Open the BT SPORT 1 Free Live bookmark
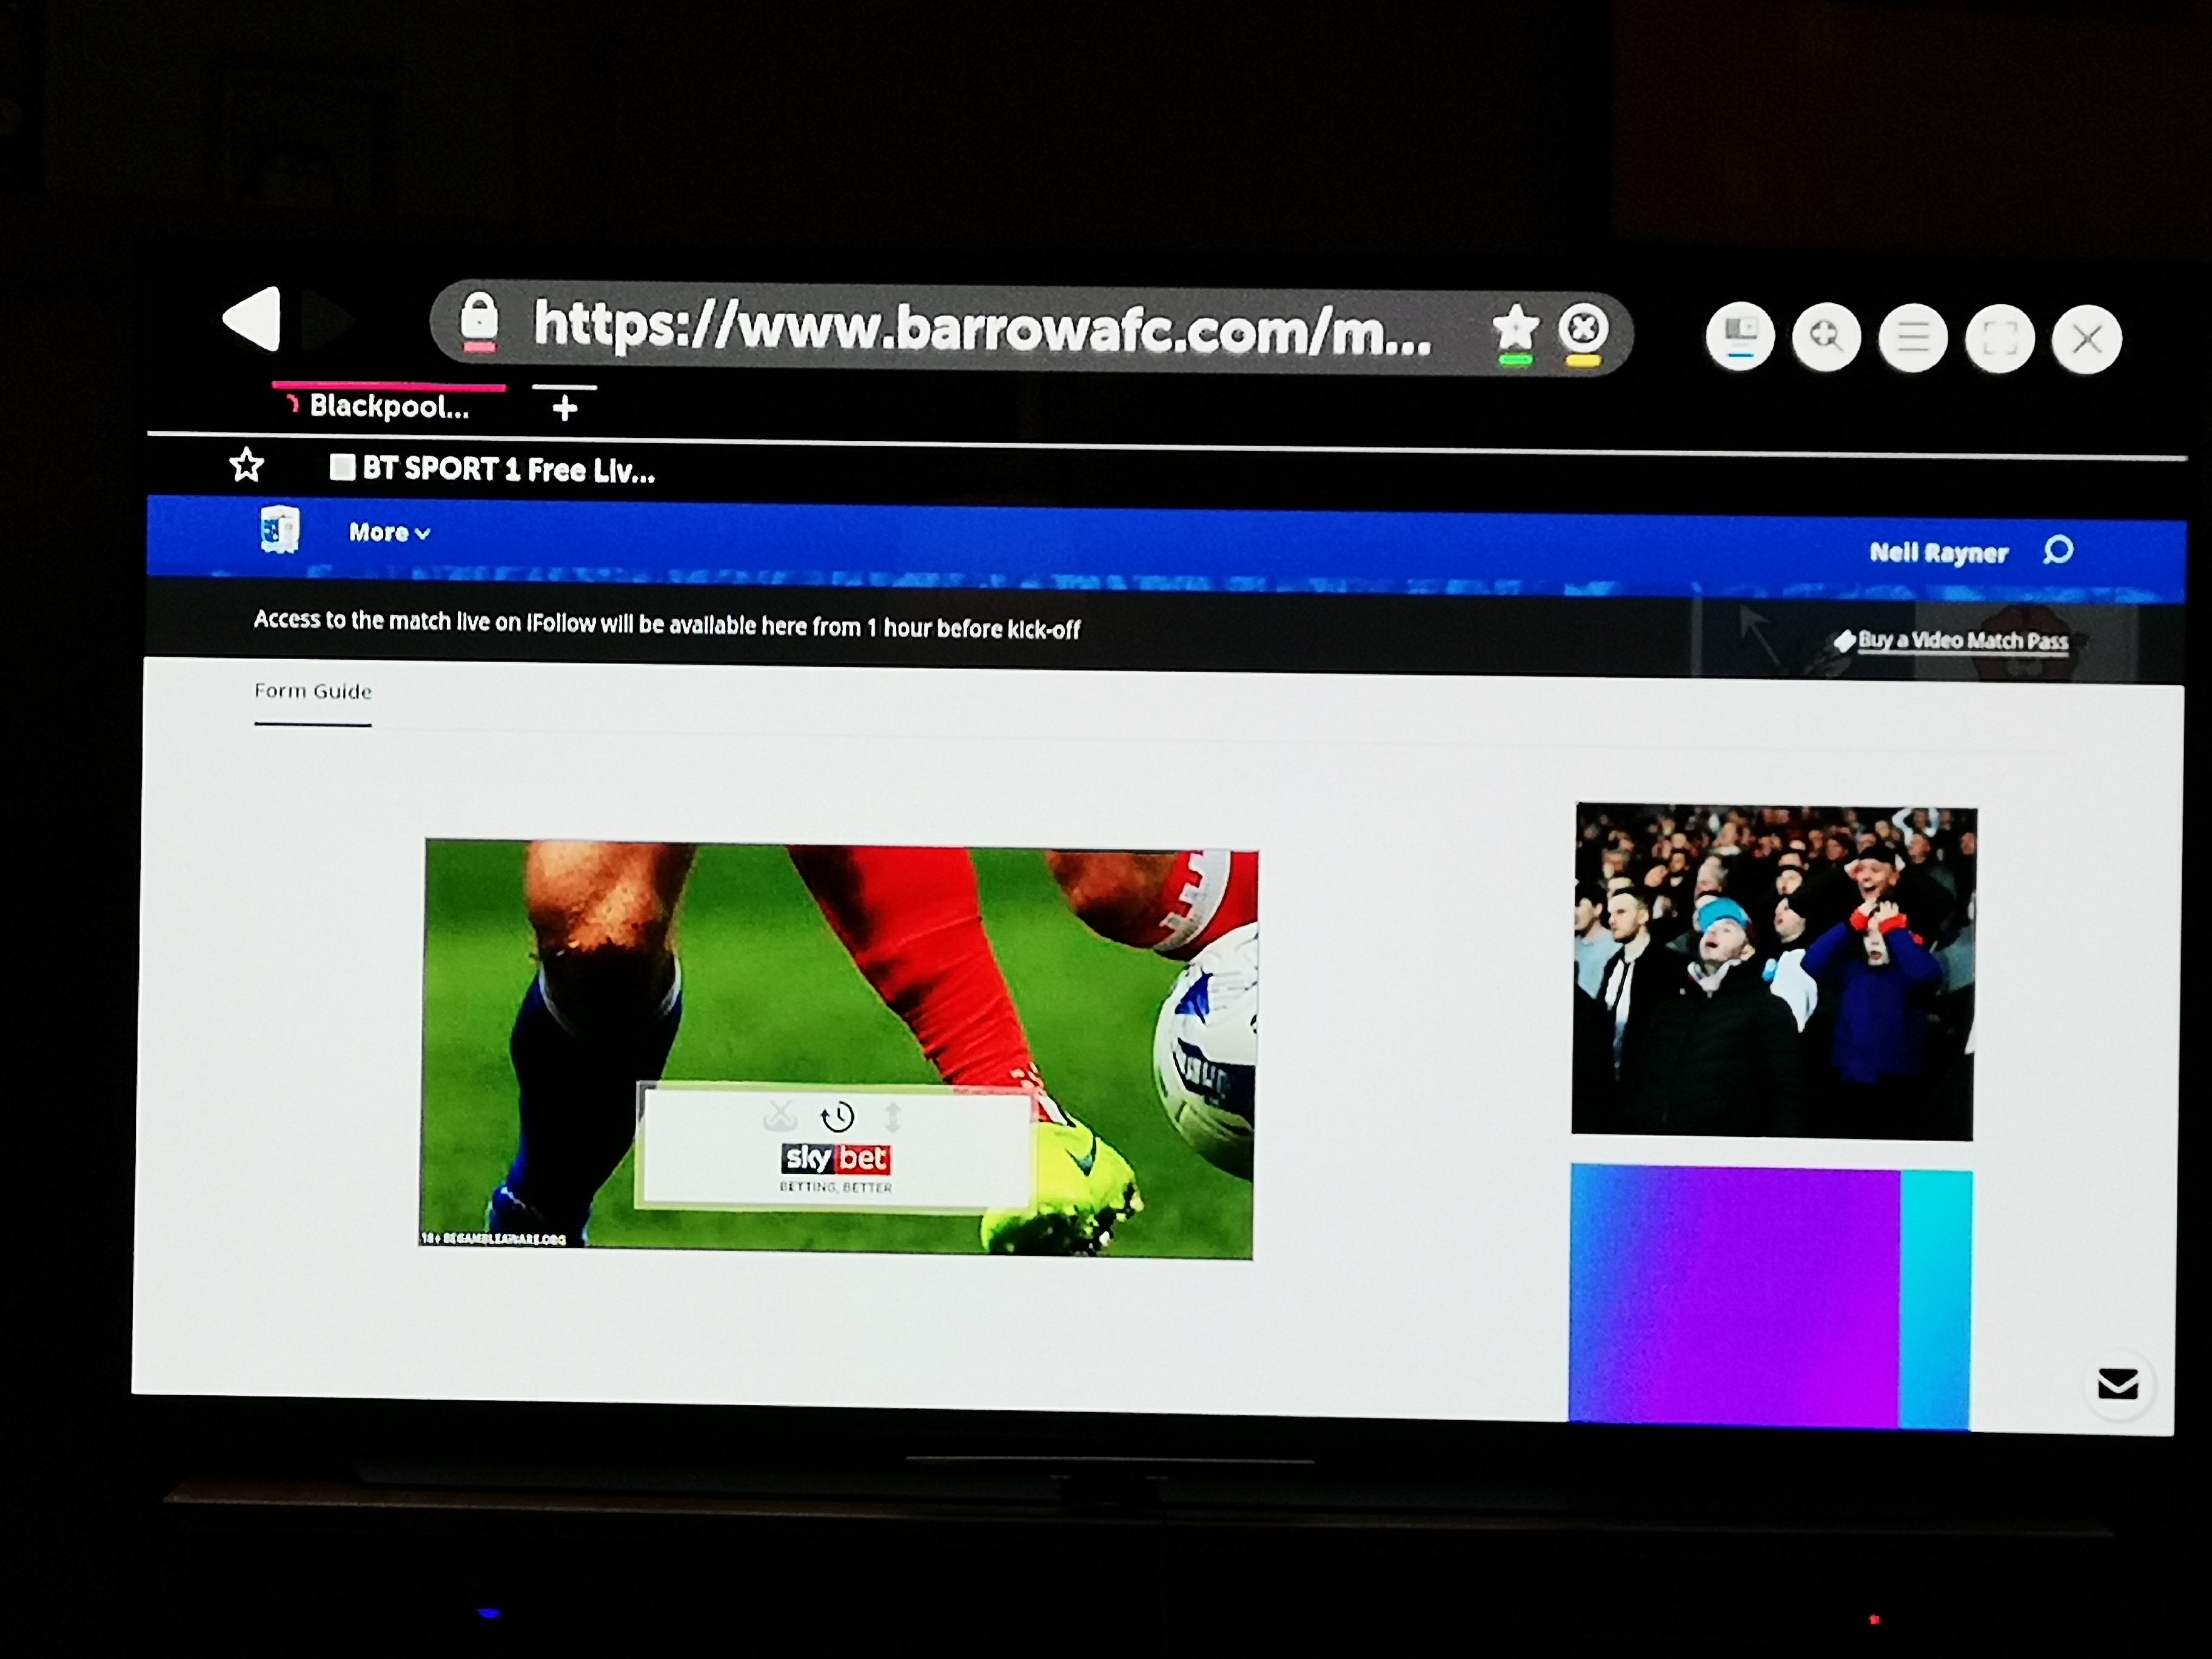This screenshot has width=2212, height=1659. (x=493, y=469)
